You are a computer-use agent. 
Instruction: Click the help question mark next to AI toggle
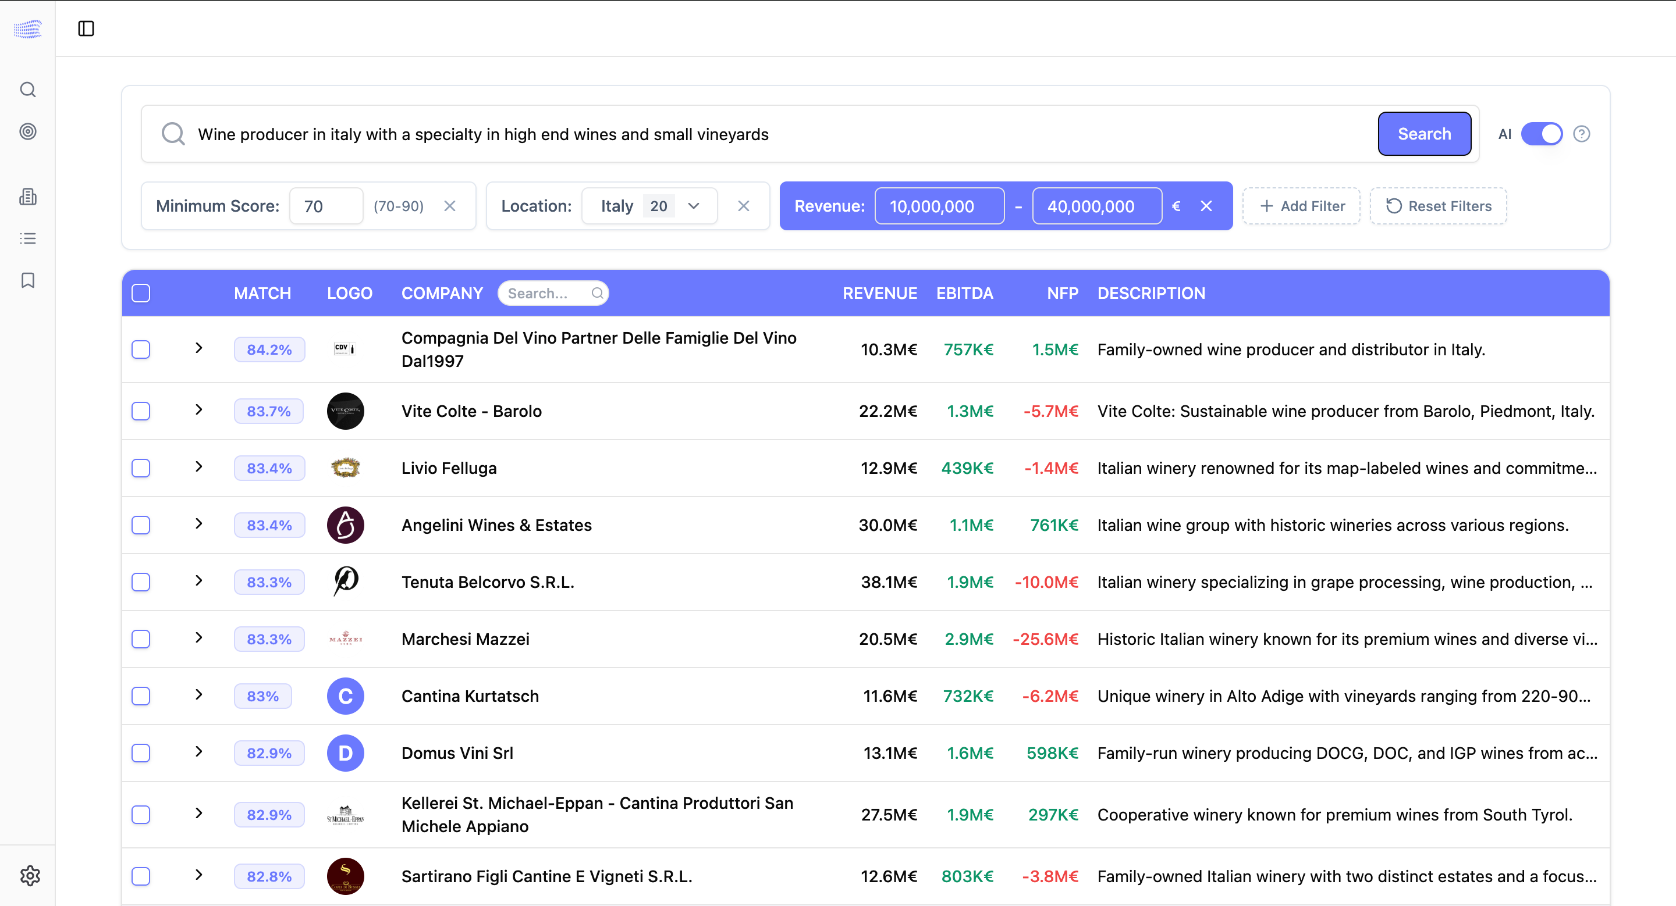pyautogui.click(x=1582, y=133)
